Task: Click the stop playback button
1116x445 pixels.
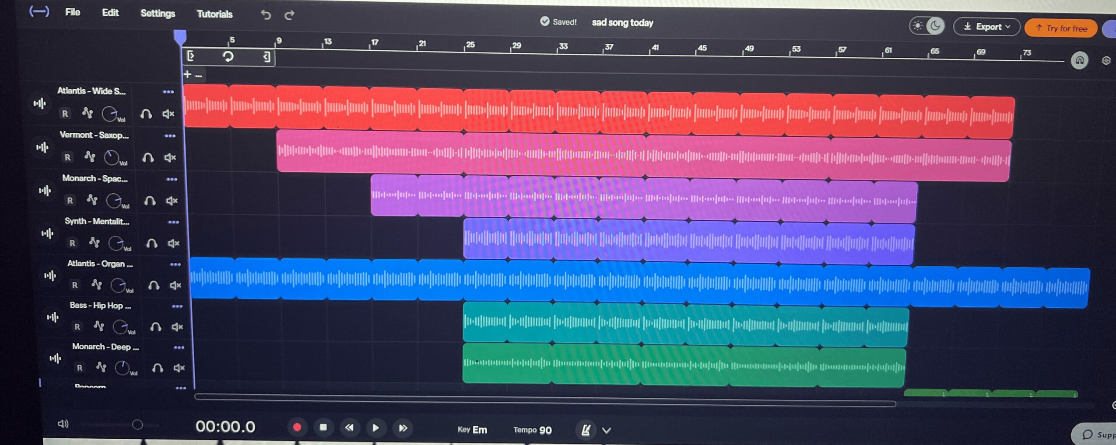Action: pyautogui.click(x=323, y=427)
